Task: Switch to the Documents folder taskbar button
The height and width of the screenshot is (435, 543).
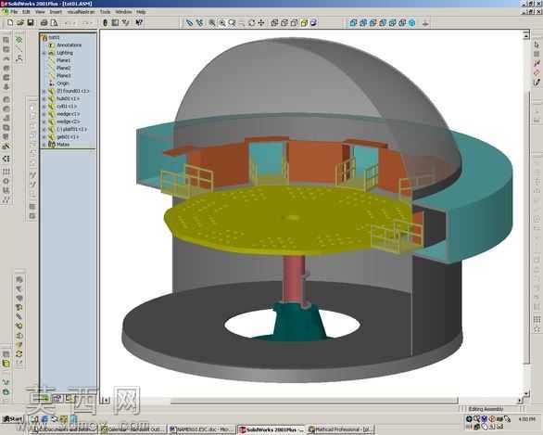Action: click(x=64, y=429)
